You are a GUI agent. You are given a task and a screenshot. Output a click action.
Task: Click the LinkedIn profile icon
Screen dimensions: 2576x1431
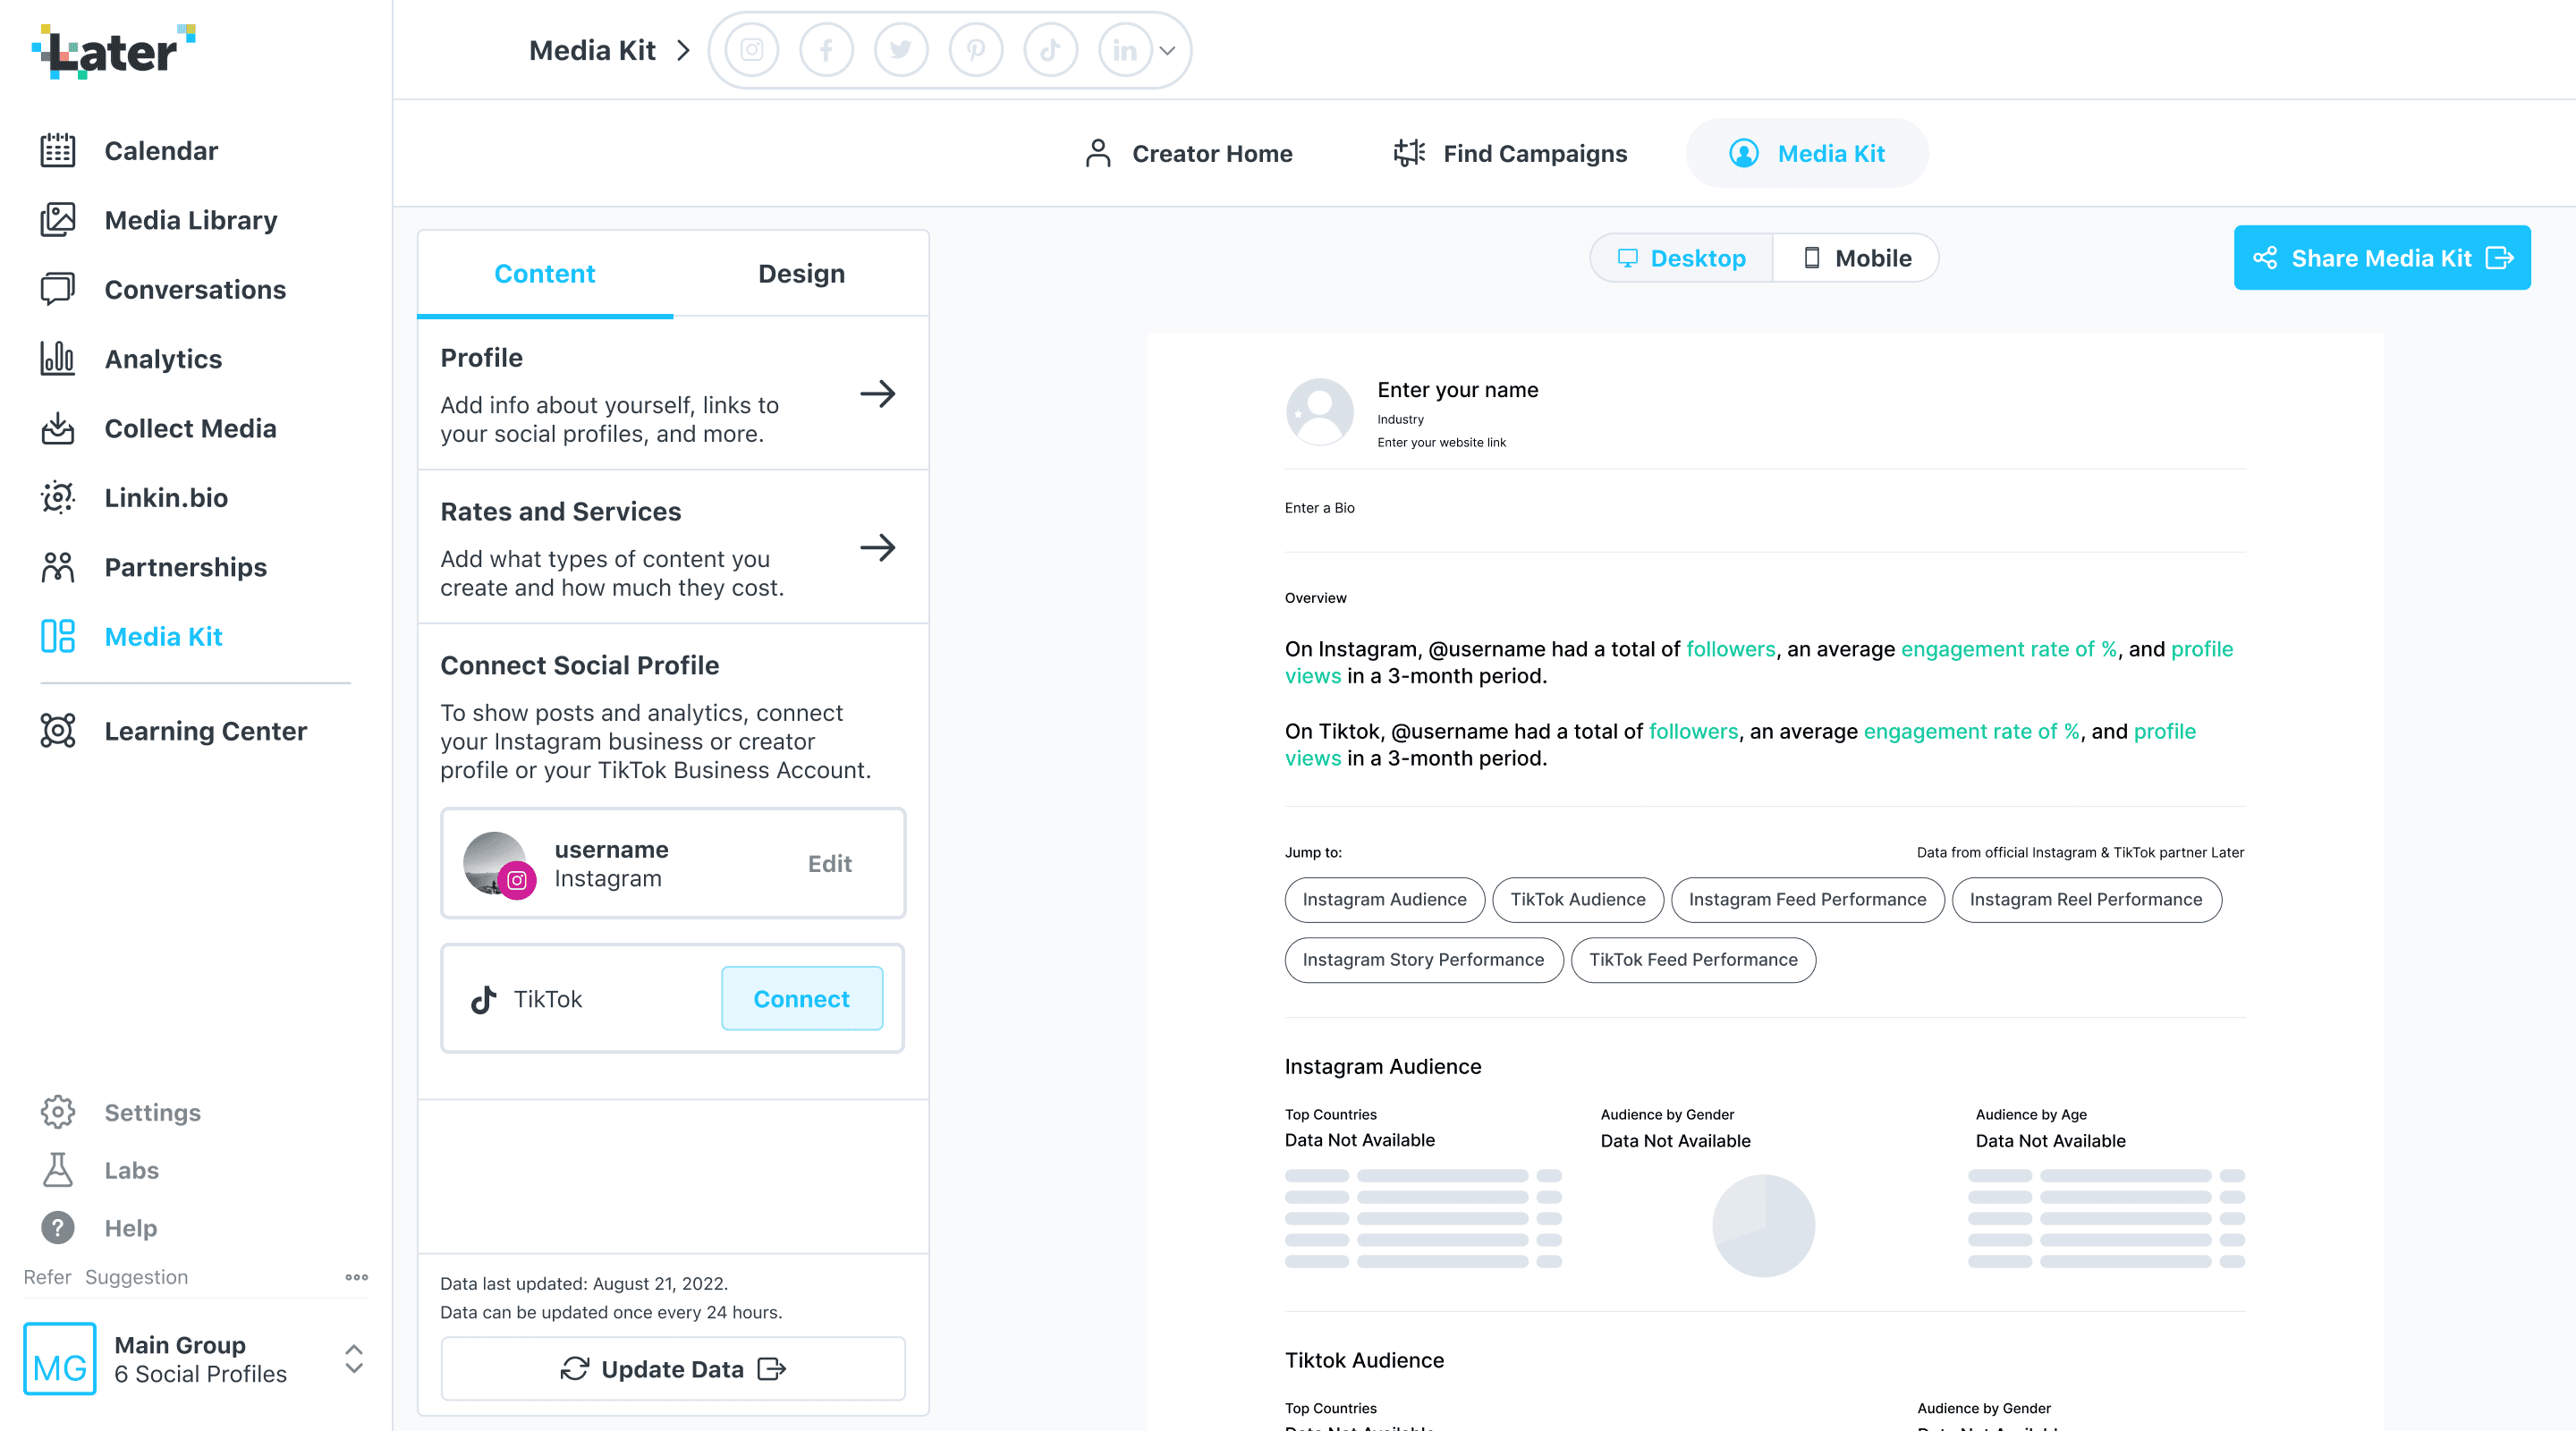1124,50
